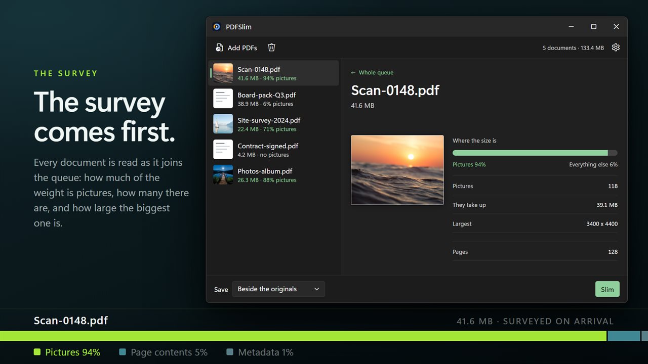Click the They take up 39.1 MB value

[607, 205]
